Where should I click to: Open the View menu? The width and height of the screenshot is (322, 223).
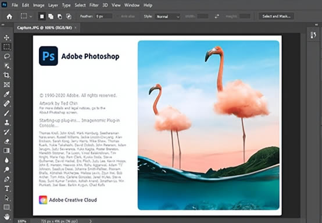coord(116,5)
